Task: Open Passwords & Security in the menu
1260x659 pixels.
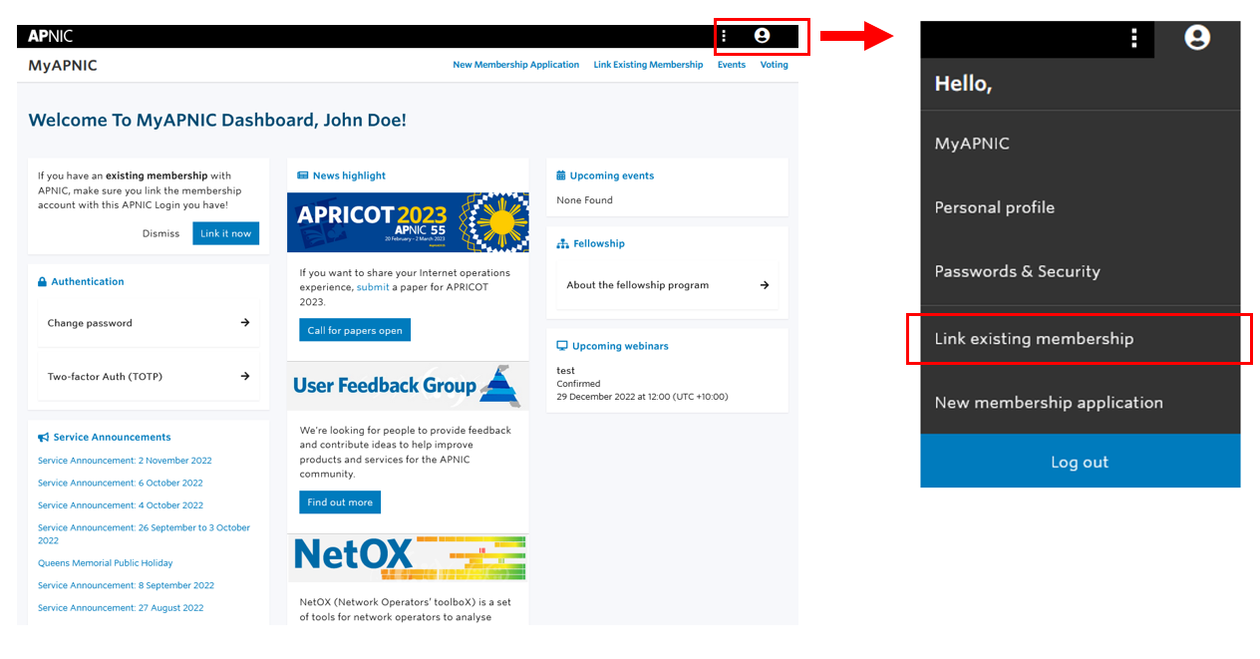Action: pyautogui.click(x=1017, y=270)
